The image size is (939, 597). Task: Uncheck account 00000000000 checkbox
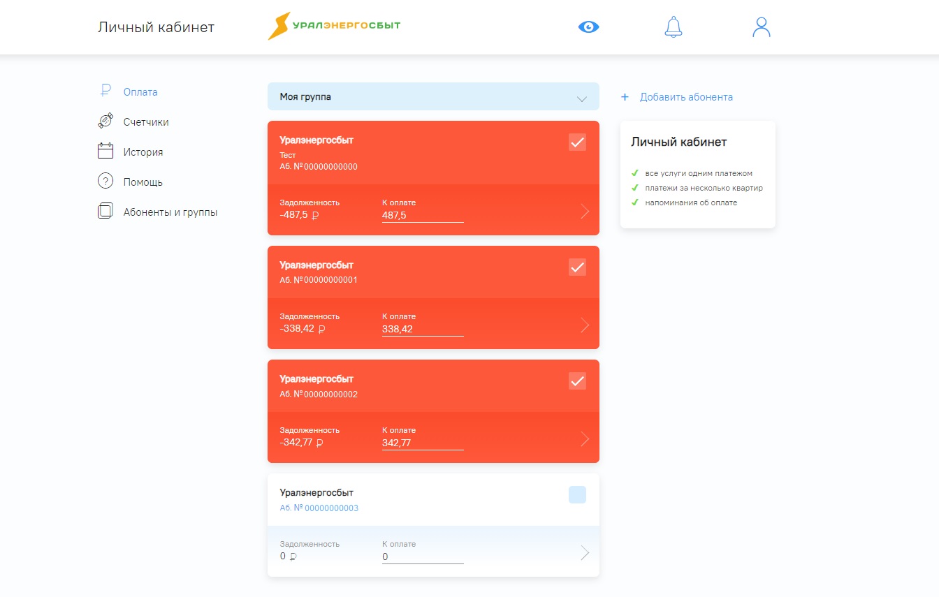tap(577, 142)
